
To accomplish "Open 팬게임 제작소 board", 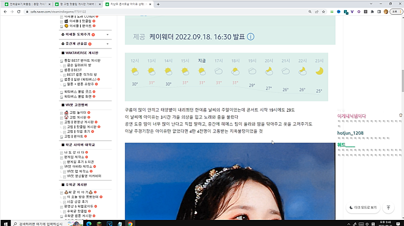I will 74,157.
